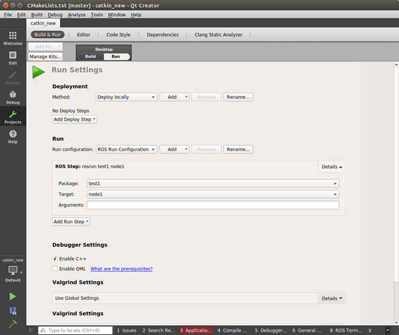Click Remove button for run configuration
Screen dimensions: 399x335
(206, 150)
